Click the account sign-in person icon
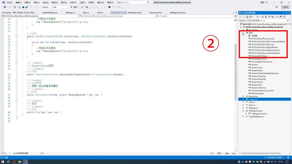The height and width of the screenshot is (164, 292). click(267, 2)
